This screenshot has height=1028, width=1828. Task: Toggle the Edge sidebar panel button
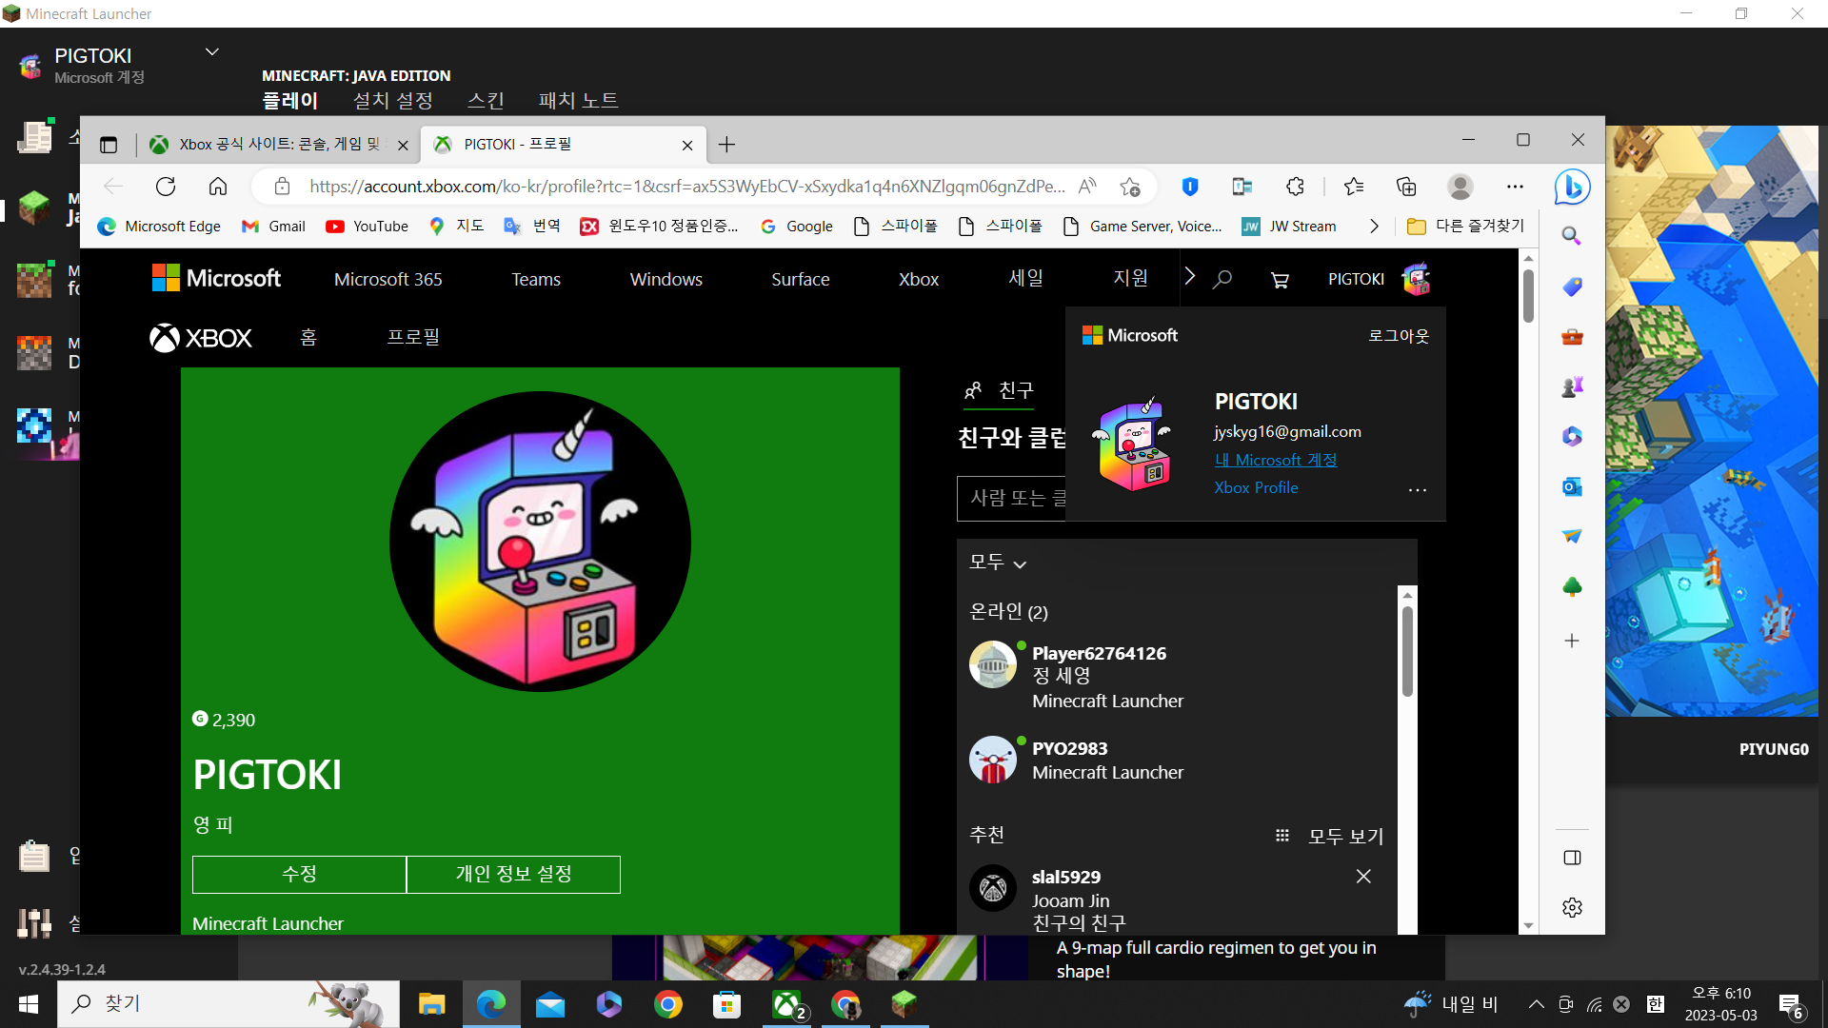pos(1572,858)
